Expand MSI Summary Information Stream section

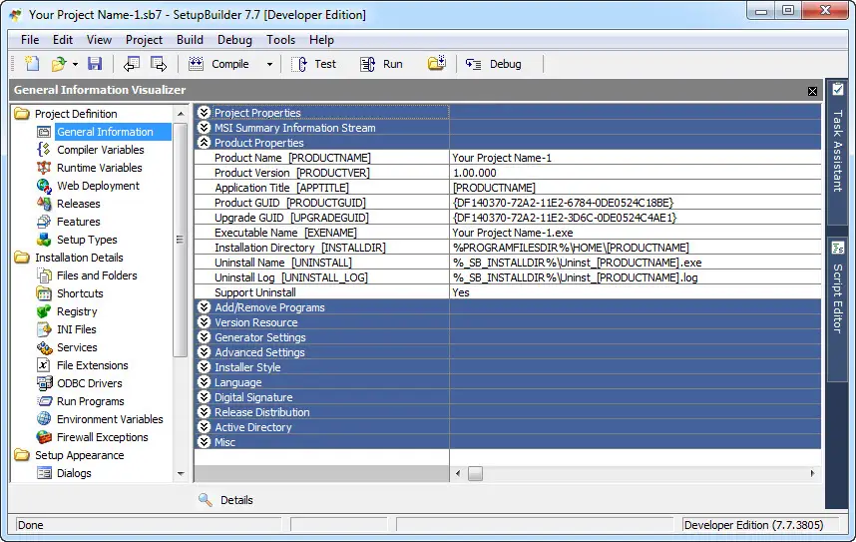click(x=205, y=128)
